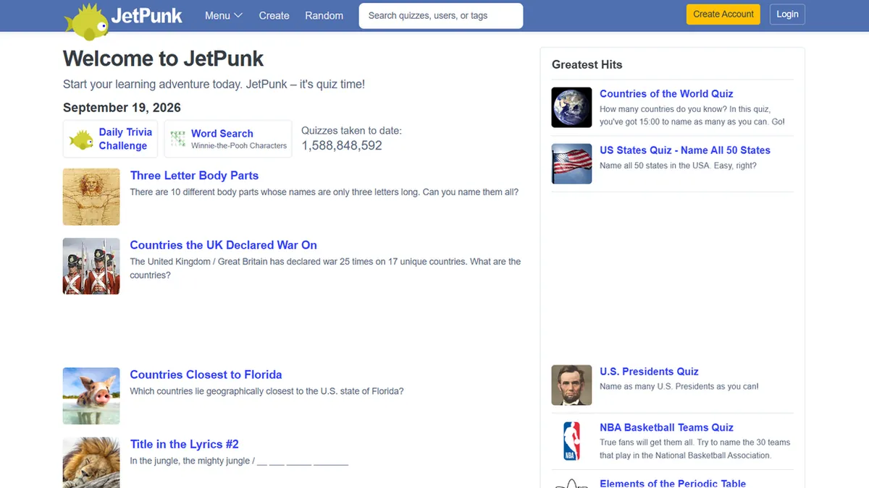Click the Winnie-the-Pooh Characters subtitle
869x488 pixels.
tap(239, 145)
